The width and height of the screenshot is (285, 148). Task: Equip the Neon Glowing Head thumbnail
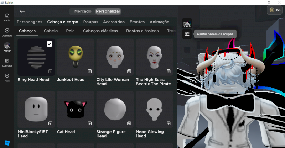[x=154, y=109]
